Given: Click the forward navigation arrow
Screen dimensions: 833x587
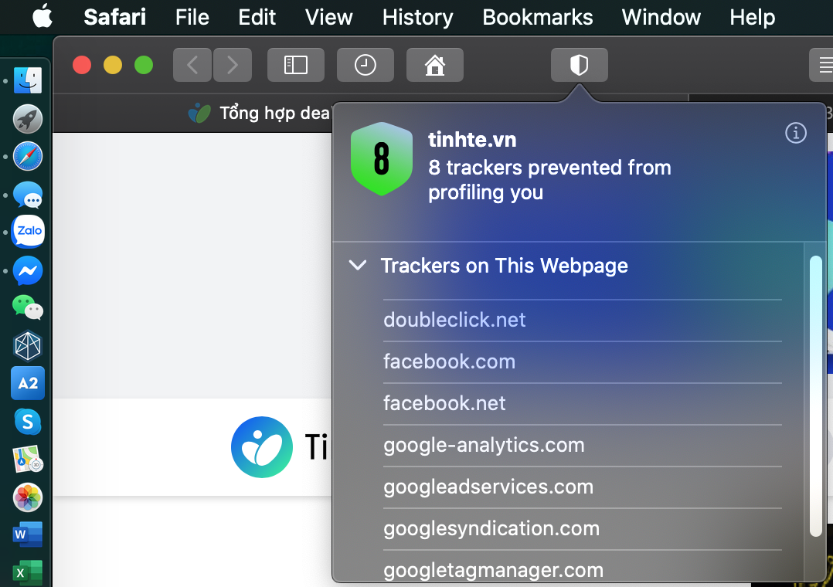Looking at the screenshot, I should tap(232, 65).
